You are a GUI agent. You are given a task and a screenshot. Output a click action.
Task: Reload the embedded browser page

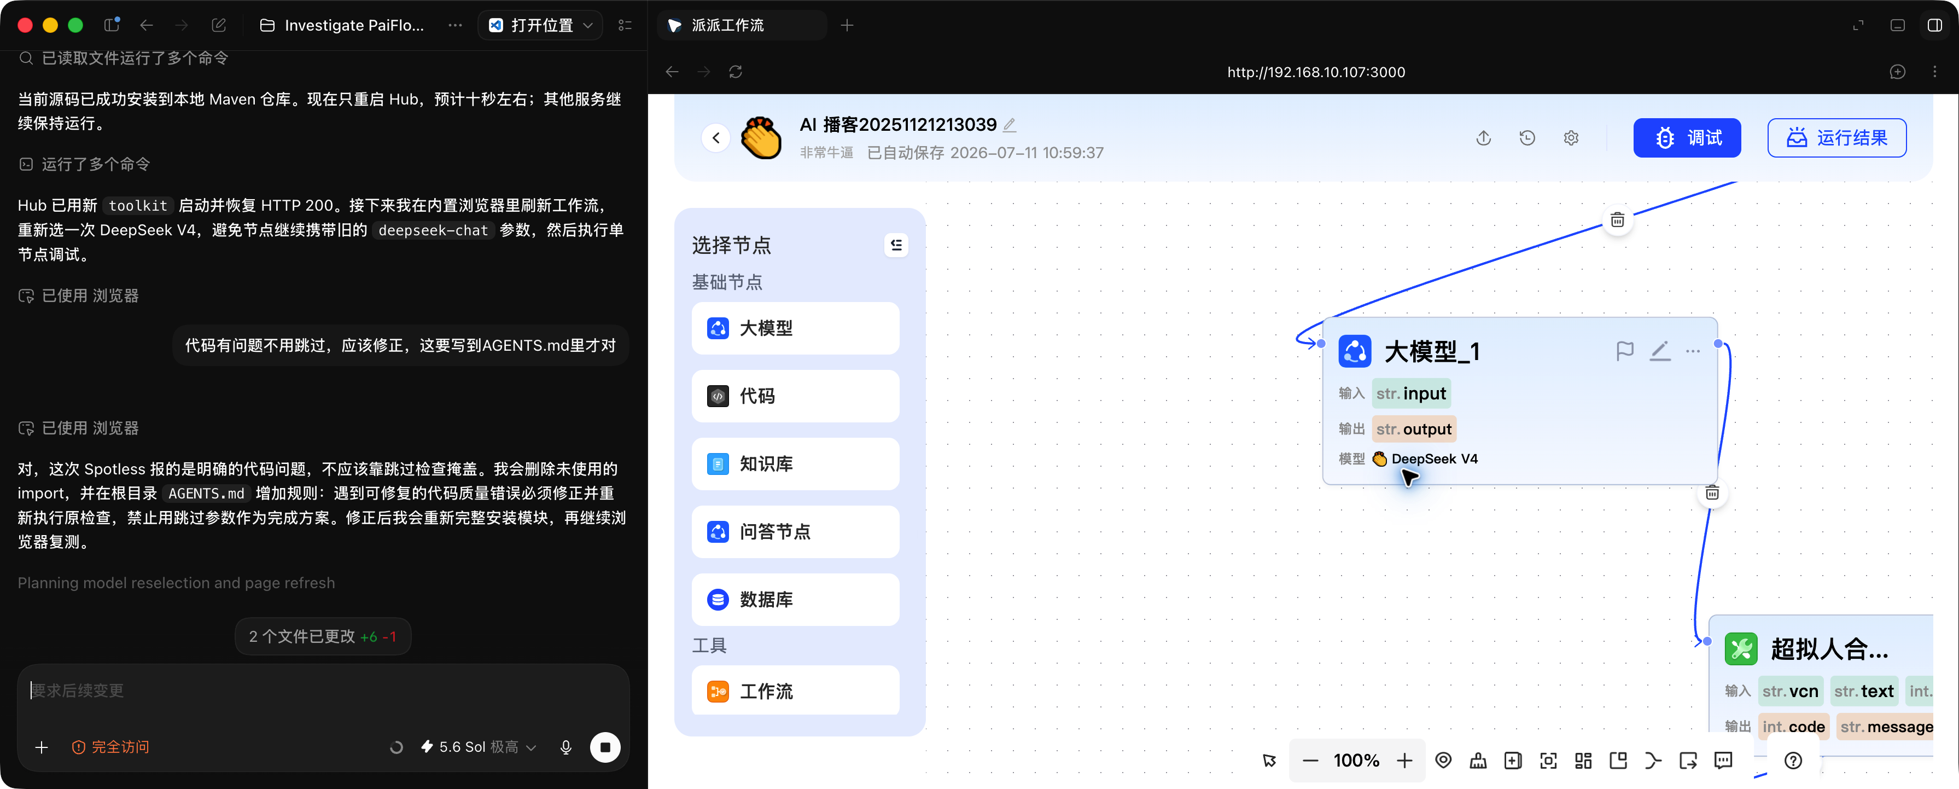coord(736,72)
